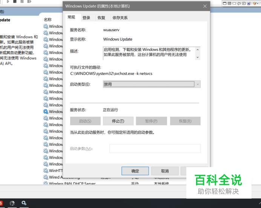Click the restart service toolbar icon
This screenshot has width=261, height=208.
29,2
